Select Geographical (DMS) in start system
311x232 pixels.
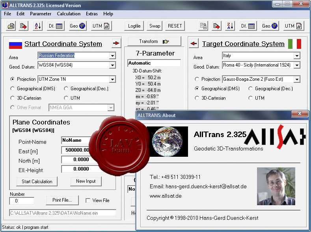[13, 89]
